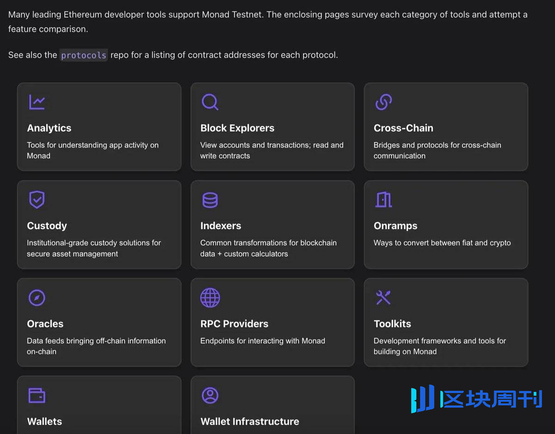
Task: Open the Wallet Infrastructure title
Action: tap(250, 422)
